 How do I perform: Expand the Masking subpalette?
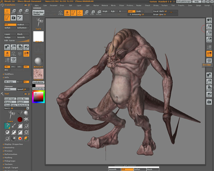pyautogui.click(x=8, y=158)
